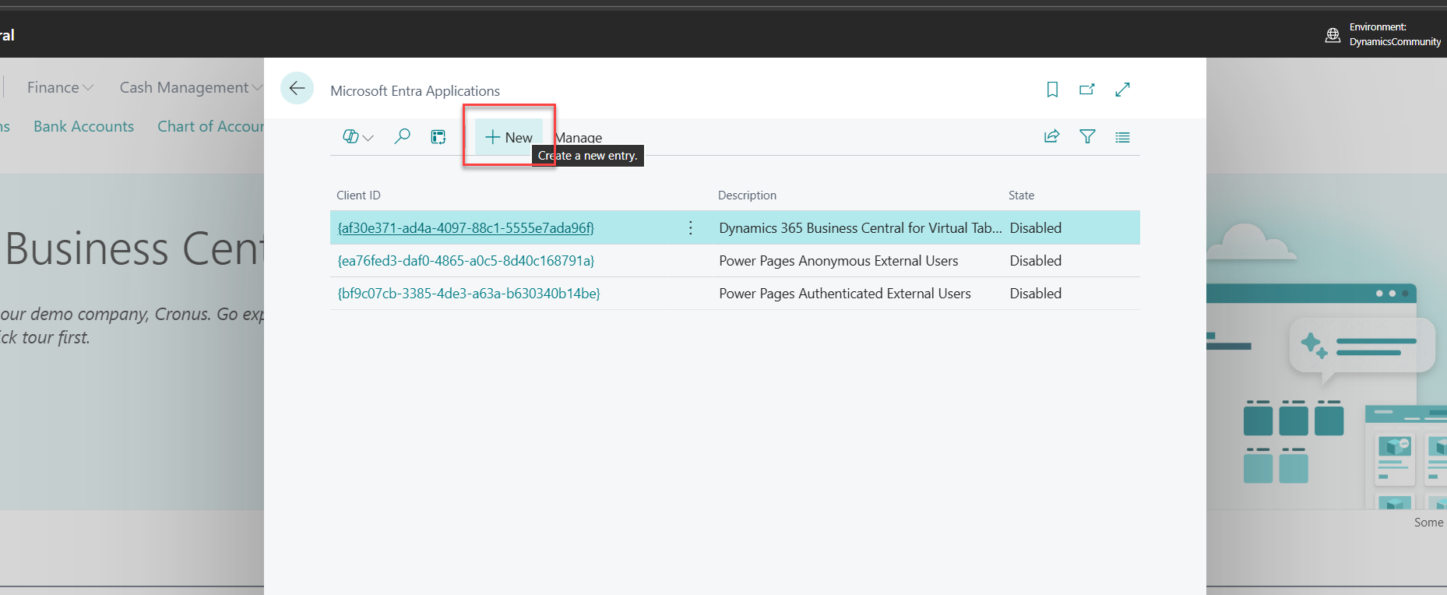Go back using the arrow button
Image resolution: width=1447 pixels, height=595 pixels.
(x=297, y=89)
